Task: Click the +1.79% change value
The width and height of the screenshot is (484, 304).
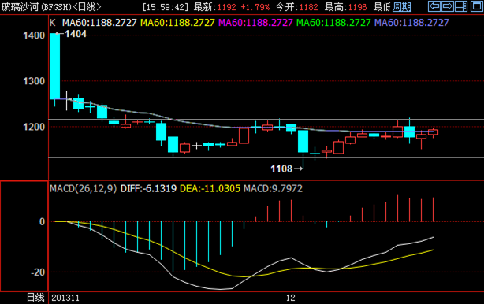Action: click(255, 7)
